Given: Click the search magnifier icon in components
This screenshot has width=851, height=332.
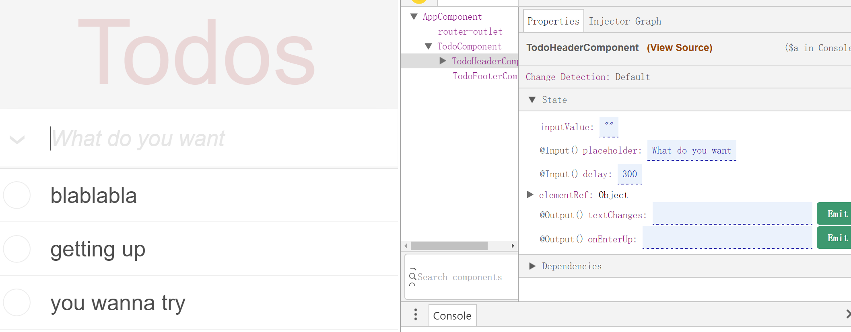Looking at the screenshot, I should (412, 277).
